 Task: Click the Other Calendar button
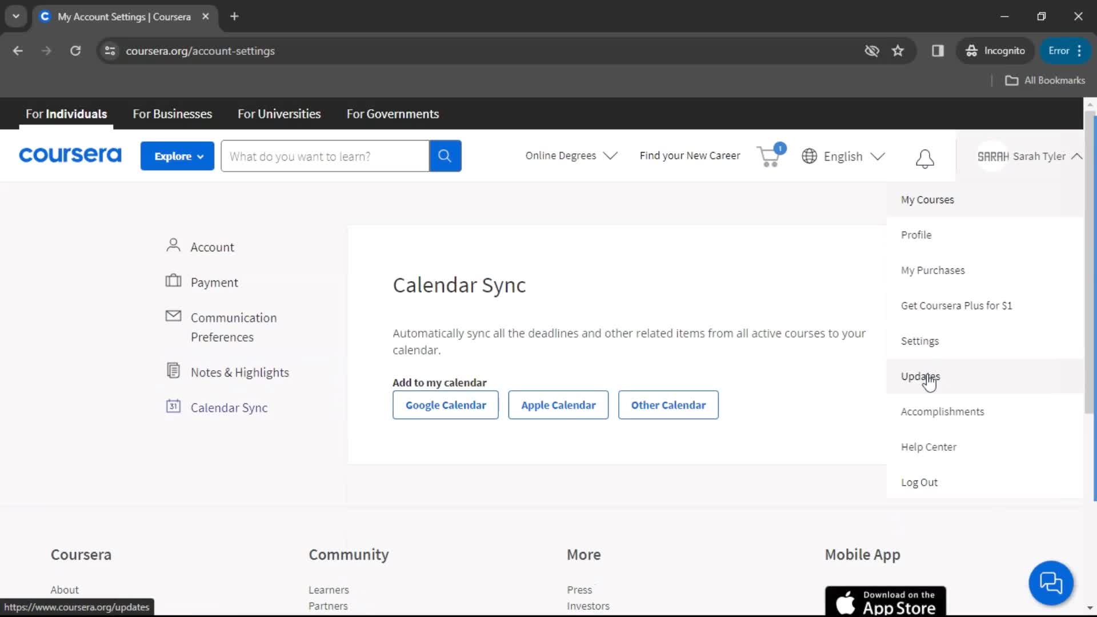[x=668, y=405]
